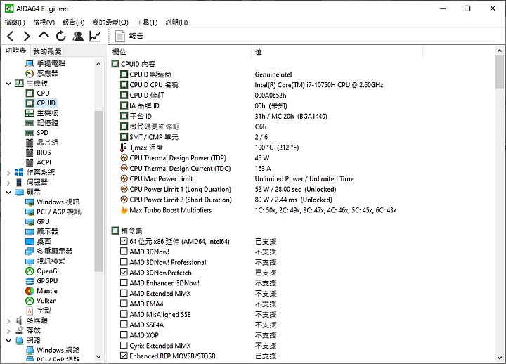Refresh the page with the circular arrow icon
Screen dimensions: 506x364
pos(60,36)
